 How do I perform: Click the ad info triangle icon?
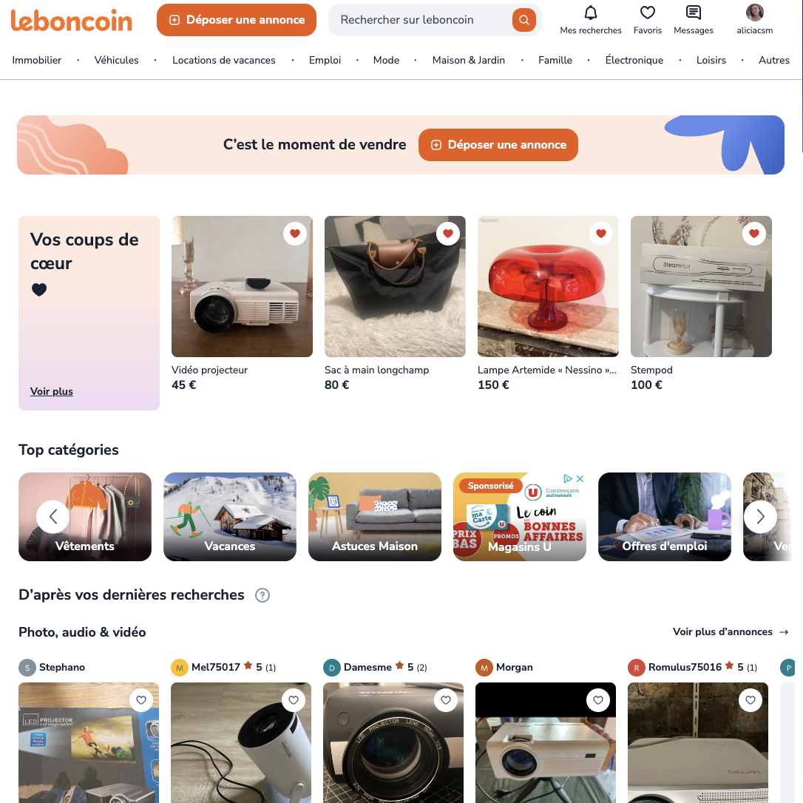[567, 479]
